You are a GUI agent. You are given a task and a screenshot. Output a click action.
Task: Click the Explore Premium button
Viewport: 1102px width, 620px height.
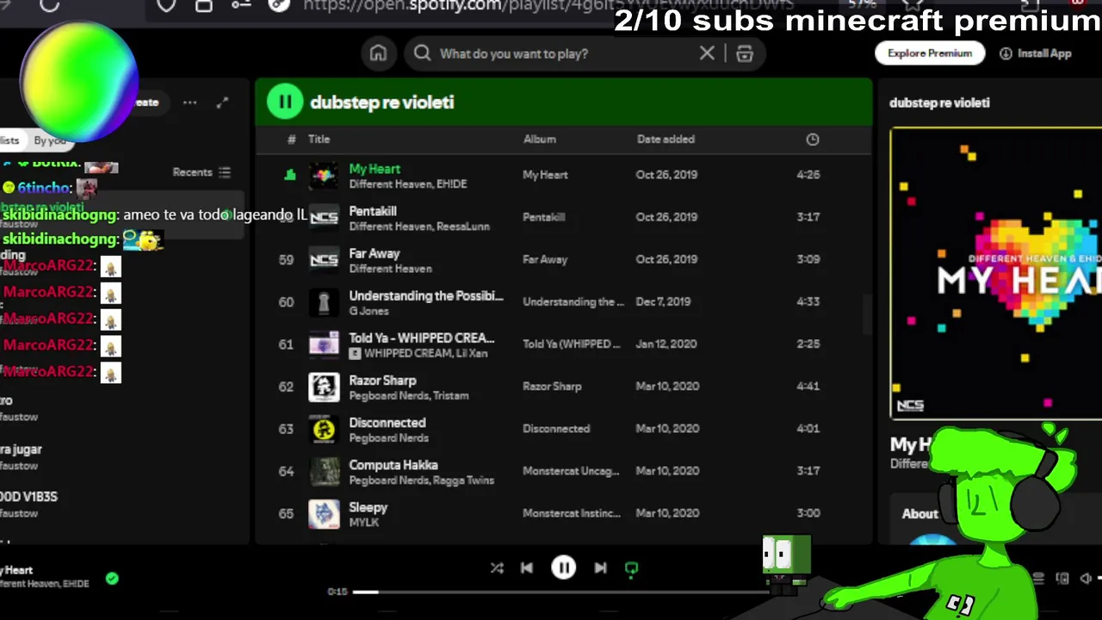click(930, 53)
